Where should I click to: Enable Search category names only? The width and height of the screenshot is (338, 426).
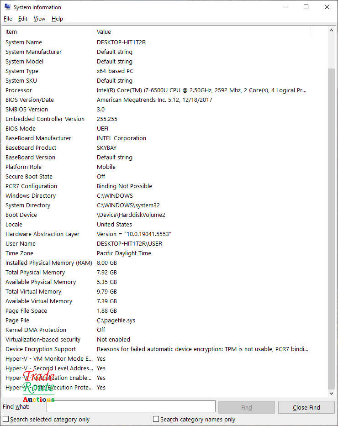(155, 419)
